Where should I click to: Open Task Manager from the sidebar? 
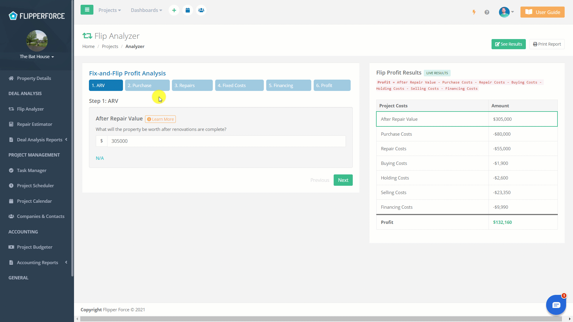pyautogui.click(x=31, y=170)
